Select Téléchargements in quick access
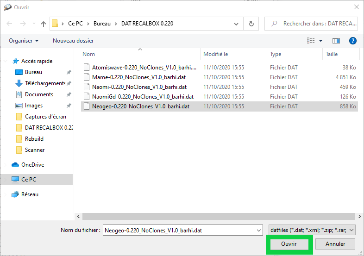 pos(45,83)
